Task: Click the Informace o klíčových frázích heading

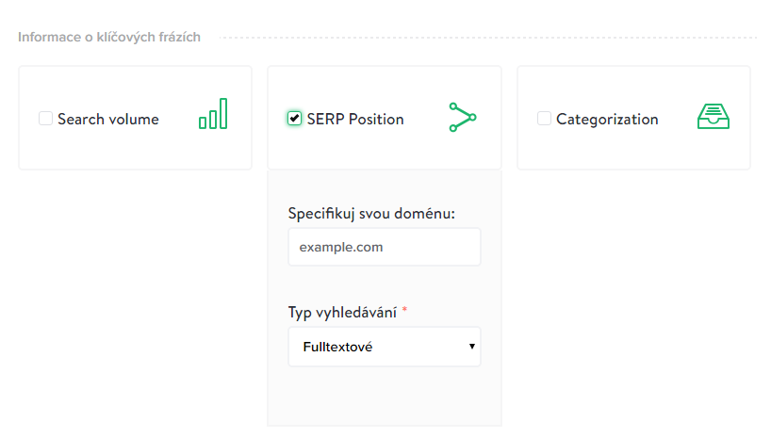Action: pyautogui.click(x=109, y=38)
